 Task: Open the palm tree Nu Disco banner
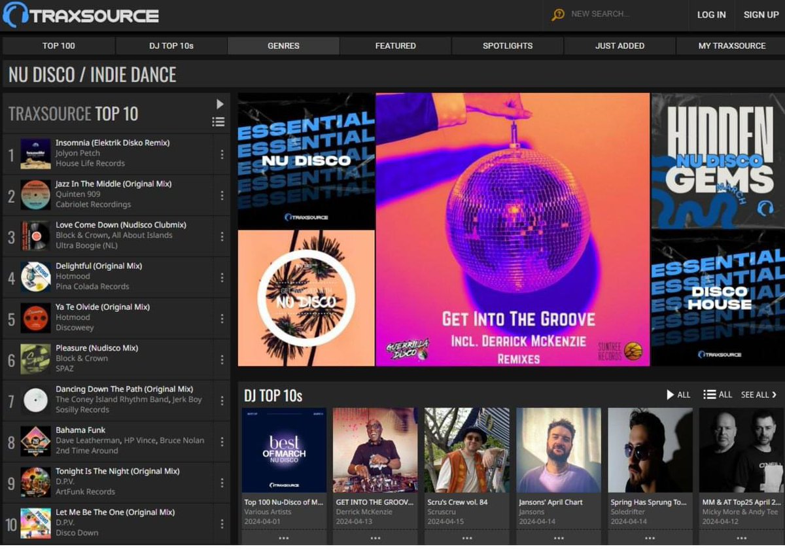coord(306,298)
